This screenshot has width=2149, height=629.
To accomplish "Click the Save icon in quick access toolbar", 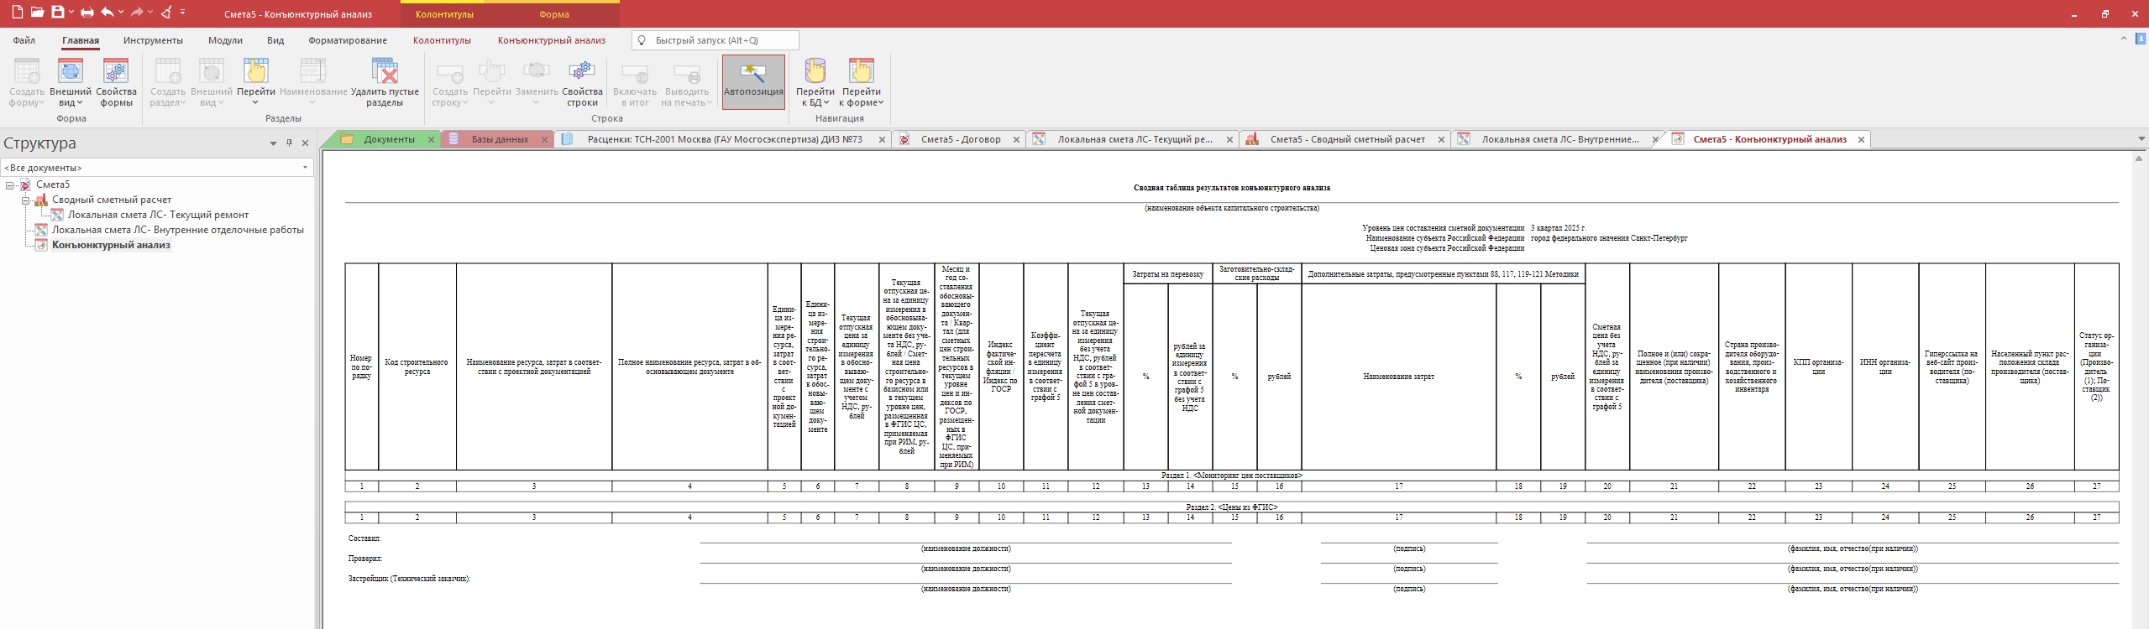I will coord(57,13).
